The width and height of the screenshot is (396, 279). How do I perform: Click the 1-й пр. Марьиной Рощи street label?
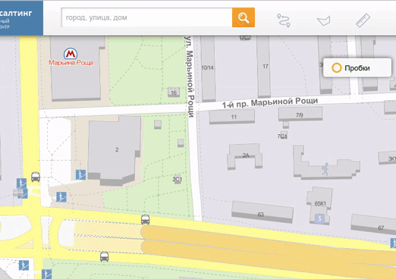tap(270, 102)
